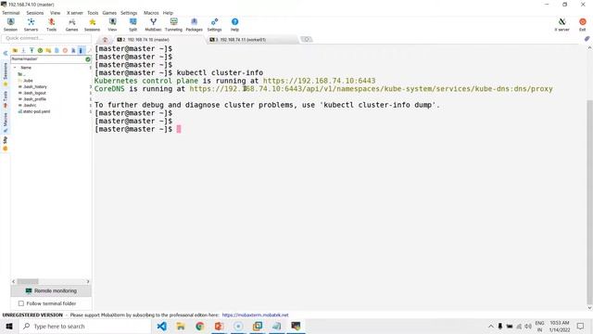The height and width of the screenshot is (334, 593).
Task: Click the SFTP new folder icon
Action: 48,50
